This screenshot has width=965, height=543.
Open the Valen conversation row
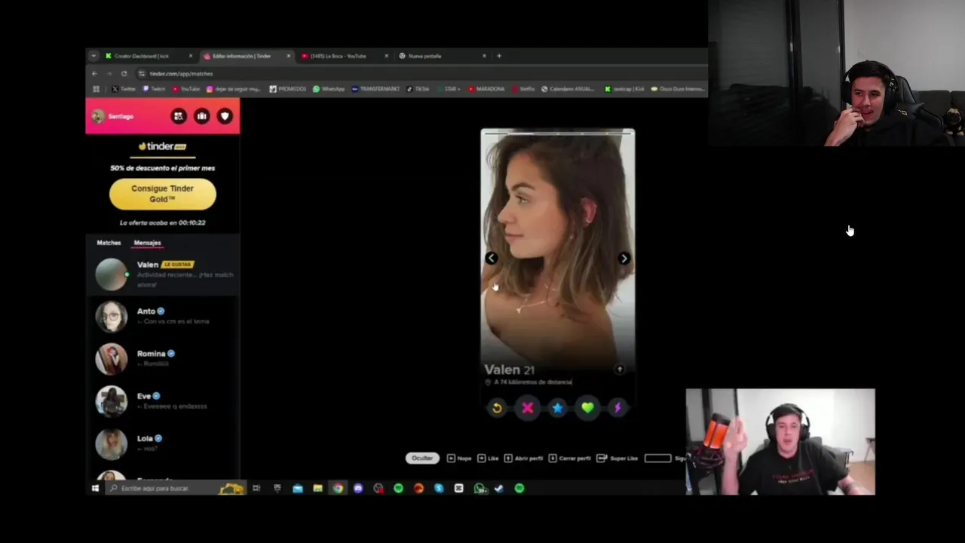coord(163,275)
